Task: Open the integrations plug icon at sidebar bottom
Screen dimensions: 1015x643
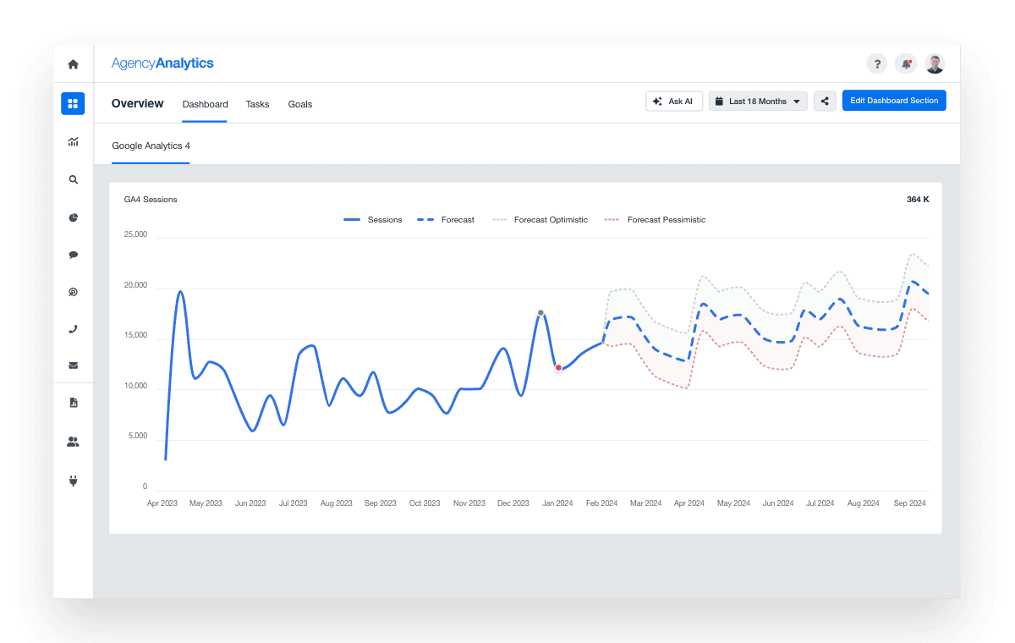Action: [x=73, y=480]
